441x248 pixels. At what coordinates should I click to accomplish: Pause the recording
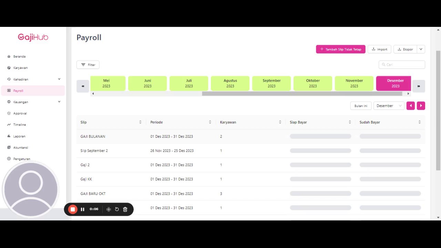point(83,209)
